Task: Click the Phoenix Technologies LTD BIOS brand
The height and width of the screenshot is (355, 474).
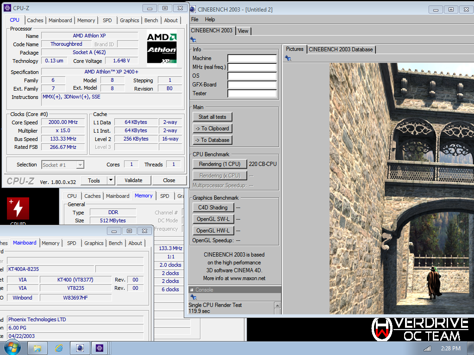Action: tap(75, 319)
